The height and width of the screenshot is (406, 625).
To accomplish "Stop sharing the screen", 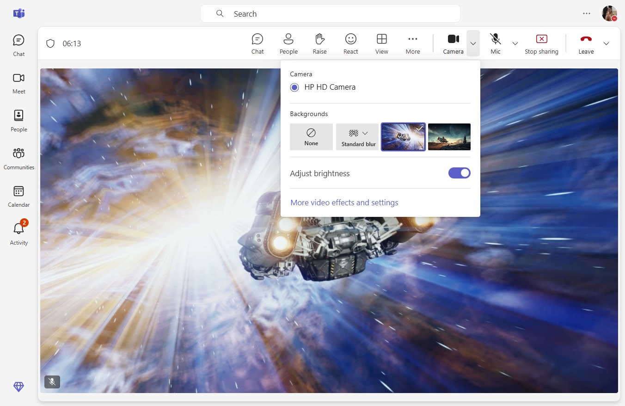I will coord(541,44).
